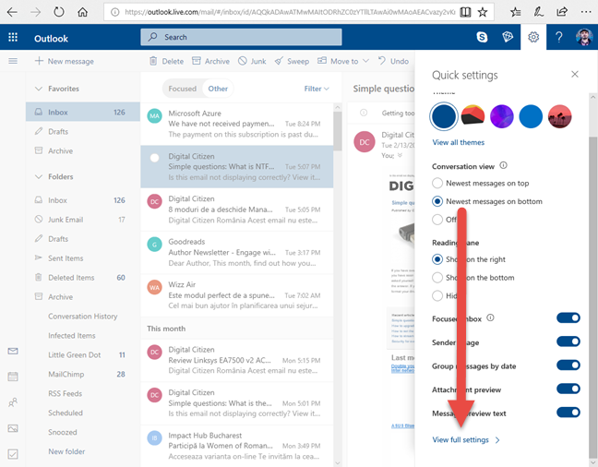Toggle the Attachment preview switch

[568, 389]
